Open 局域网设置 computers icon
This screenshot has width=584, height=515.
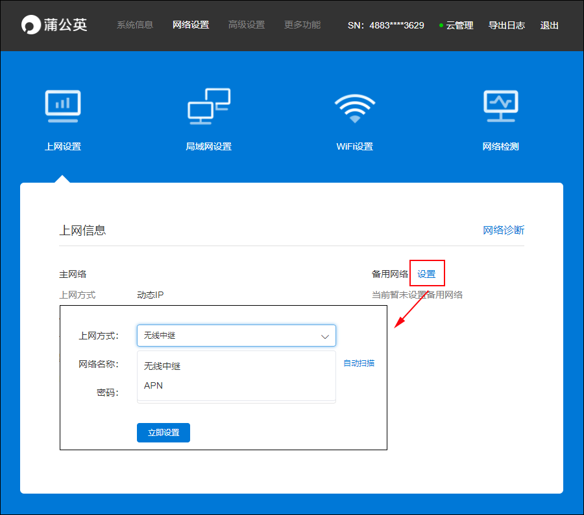209,106
